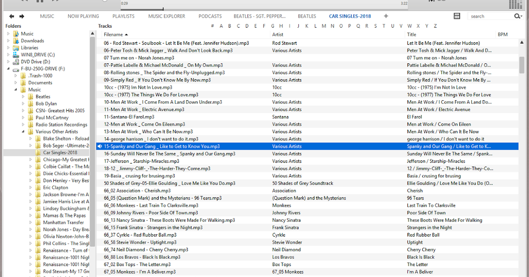
Task: Expand the Manhattan Transfer folder
Action: [30, 222]
